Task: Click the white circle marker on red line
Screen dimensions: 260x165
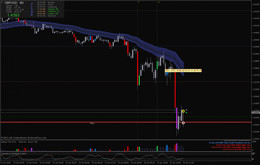Action: tap(183, 123)
